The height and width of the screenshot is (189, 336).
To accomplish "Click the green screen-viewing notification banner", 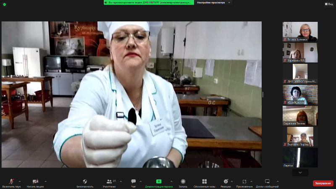I will tap(149, 3).
